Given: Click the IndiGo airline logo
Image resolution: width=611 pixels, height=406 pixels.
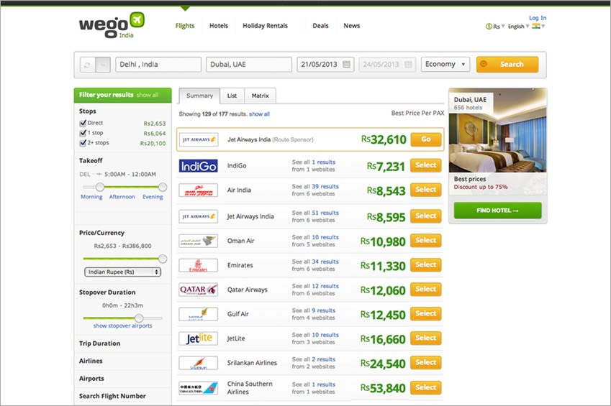Looking at the screenshot, I should (199, 166).
